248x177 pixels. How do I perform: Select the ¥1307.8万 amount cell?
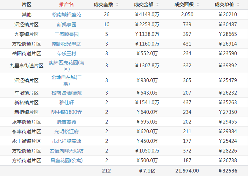(147, 66)
